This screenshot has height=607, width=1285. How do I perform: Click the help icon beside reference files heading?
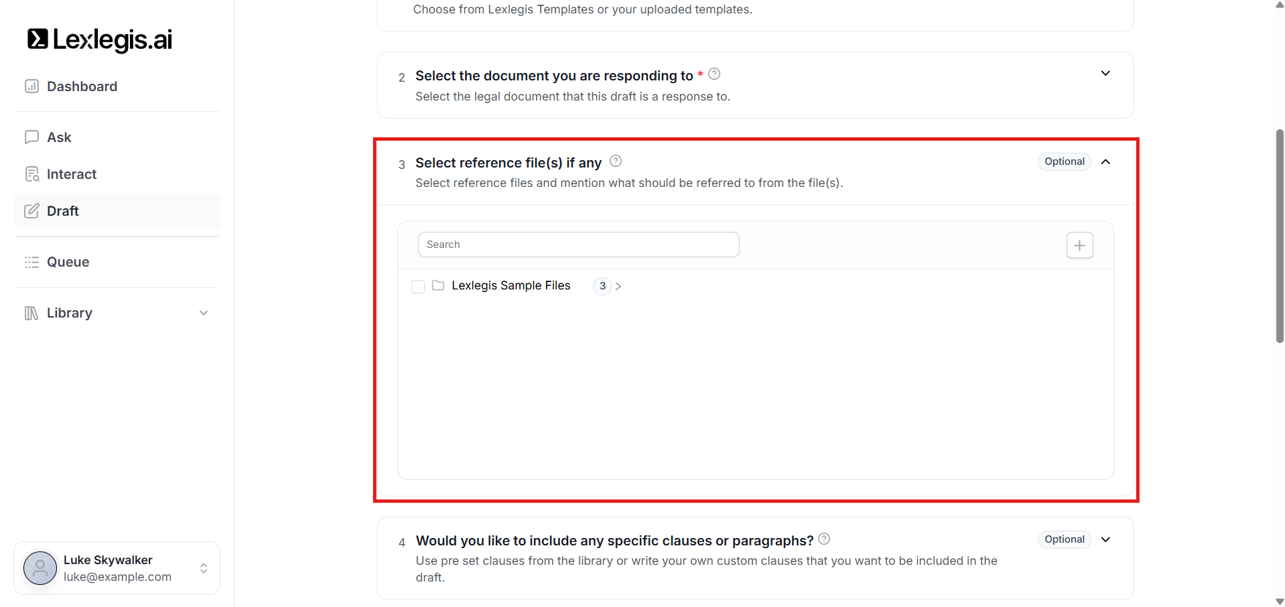(x=616, y=161)
